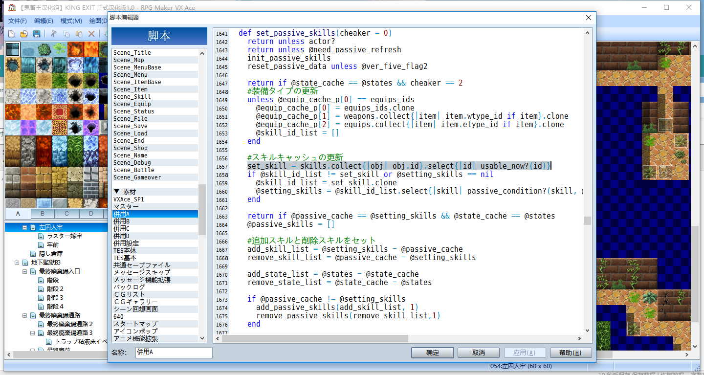Click the Copy toolbar icon
Image resolution: width=704 pixels, height=375 pixels.
66,34
